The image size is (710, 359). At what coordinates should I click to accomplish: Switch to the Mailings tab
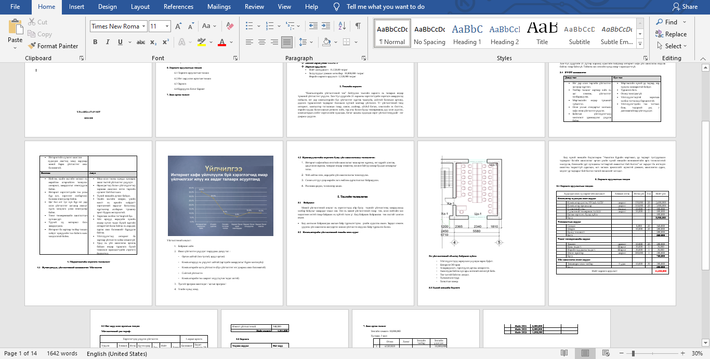pos(219,7)
